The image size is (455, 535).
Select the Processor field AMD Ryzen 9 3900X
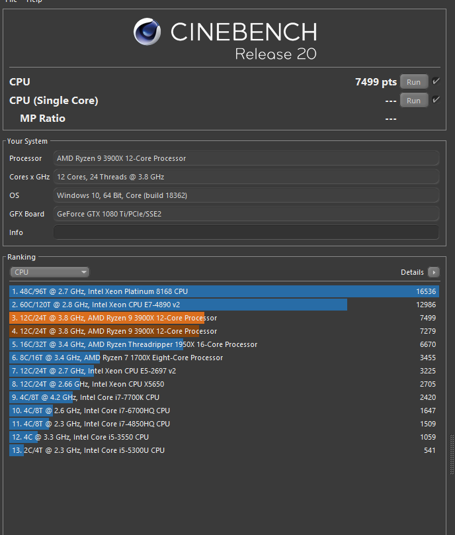tap(246, 158)
